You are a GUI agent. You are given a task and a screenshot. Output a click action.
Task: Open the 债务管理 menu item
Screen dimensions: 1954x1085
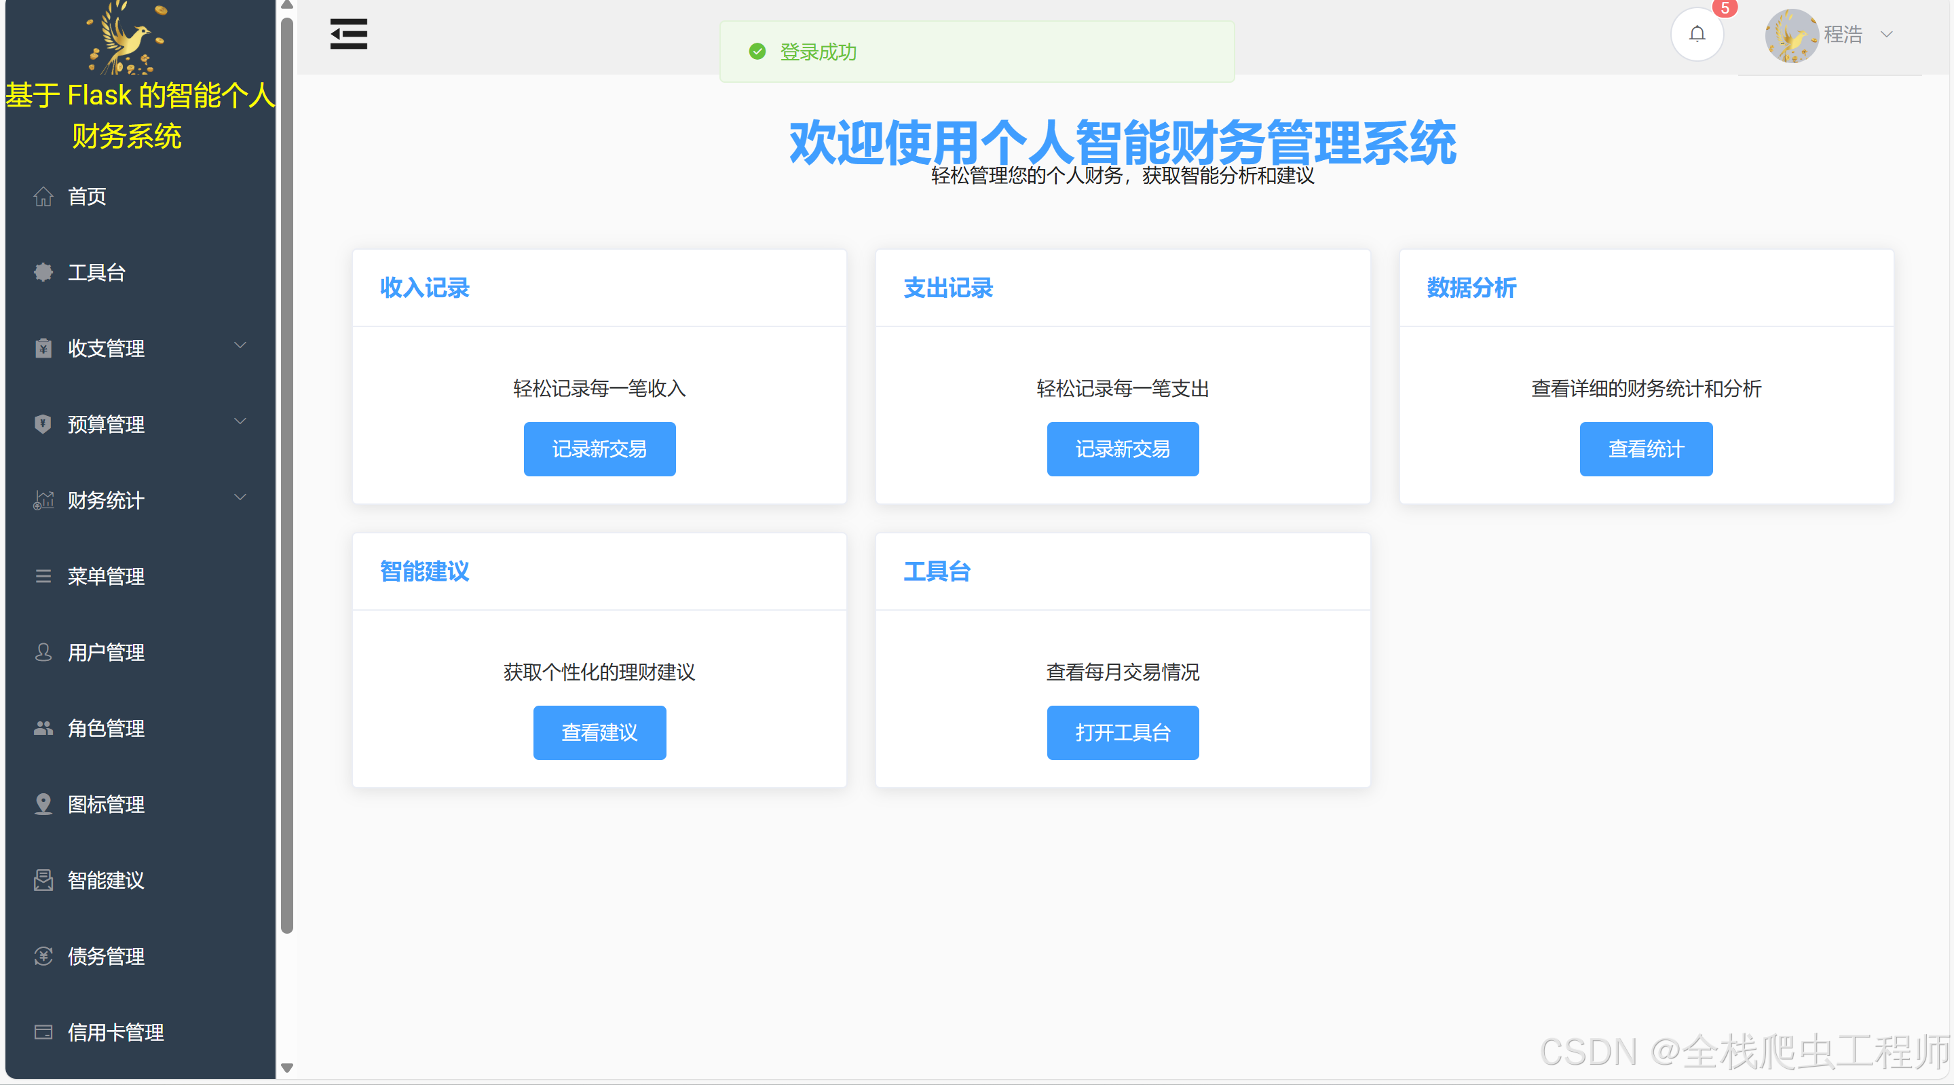point(105,956)
